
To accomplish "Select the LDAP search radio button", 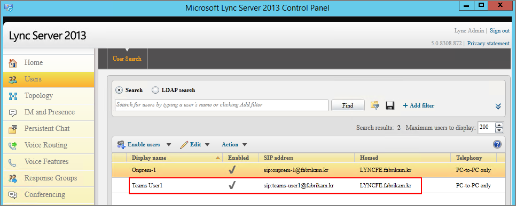I will coord(155,90).
